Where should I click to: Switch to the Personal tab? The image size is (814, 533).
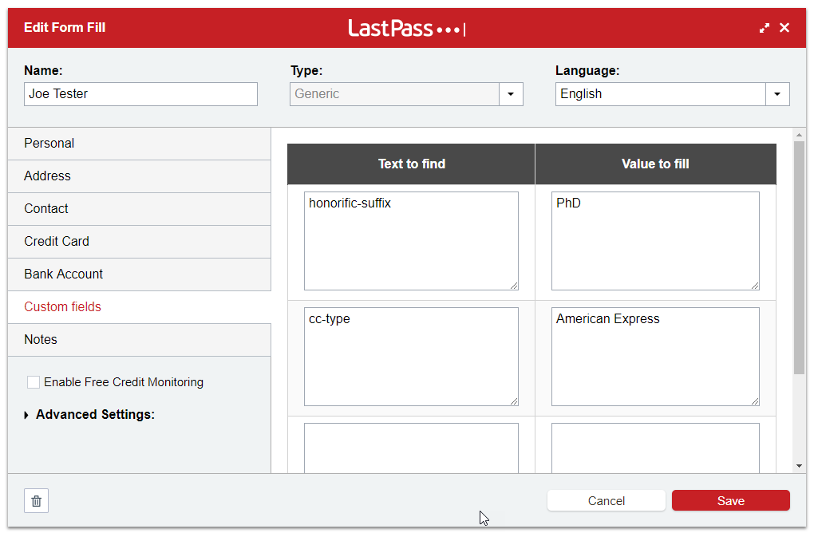(139, 144)
